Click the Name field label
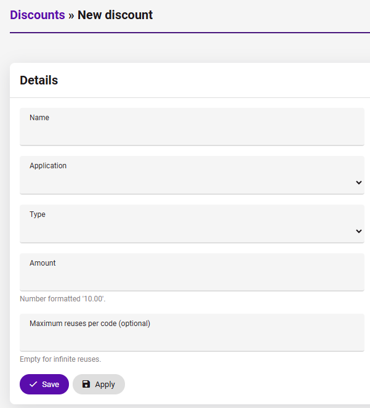Image resolution: width=370 pixels, height=408 pixels. pos(39,118)
